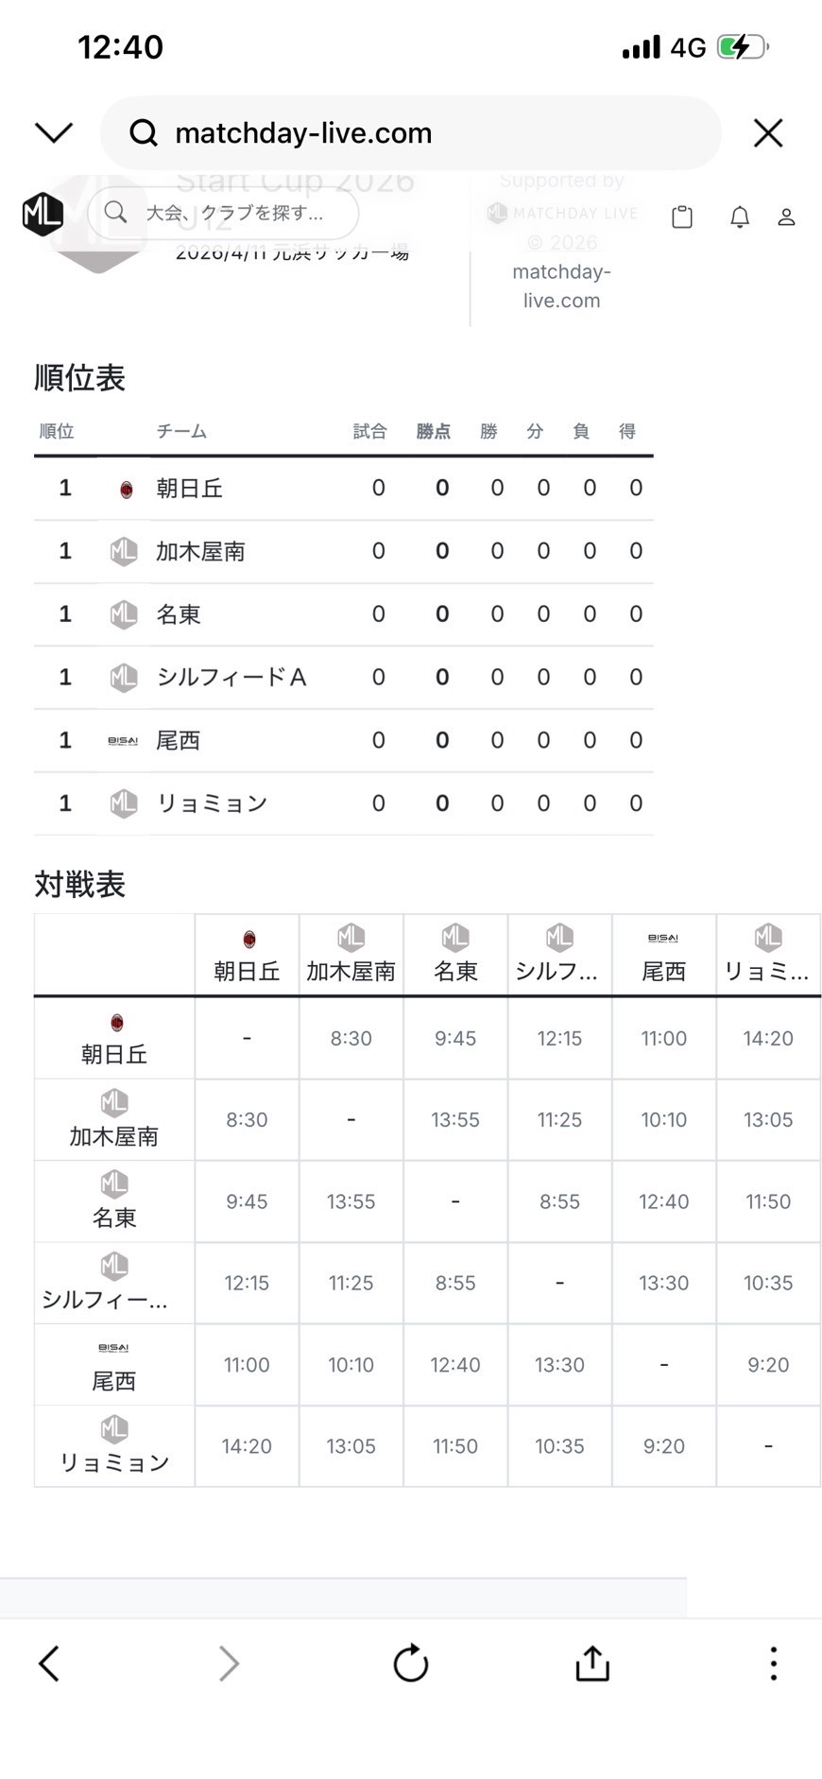The height and width of the screenshot is (1779, 822).
Task: Go back with the browser back arrow
Action: click(x=49, y=1663)
